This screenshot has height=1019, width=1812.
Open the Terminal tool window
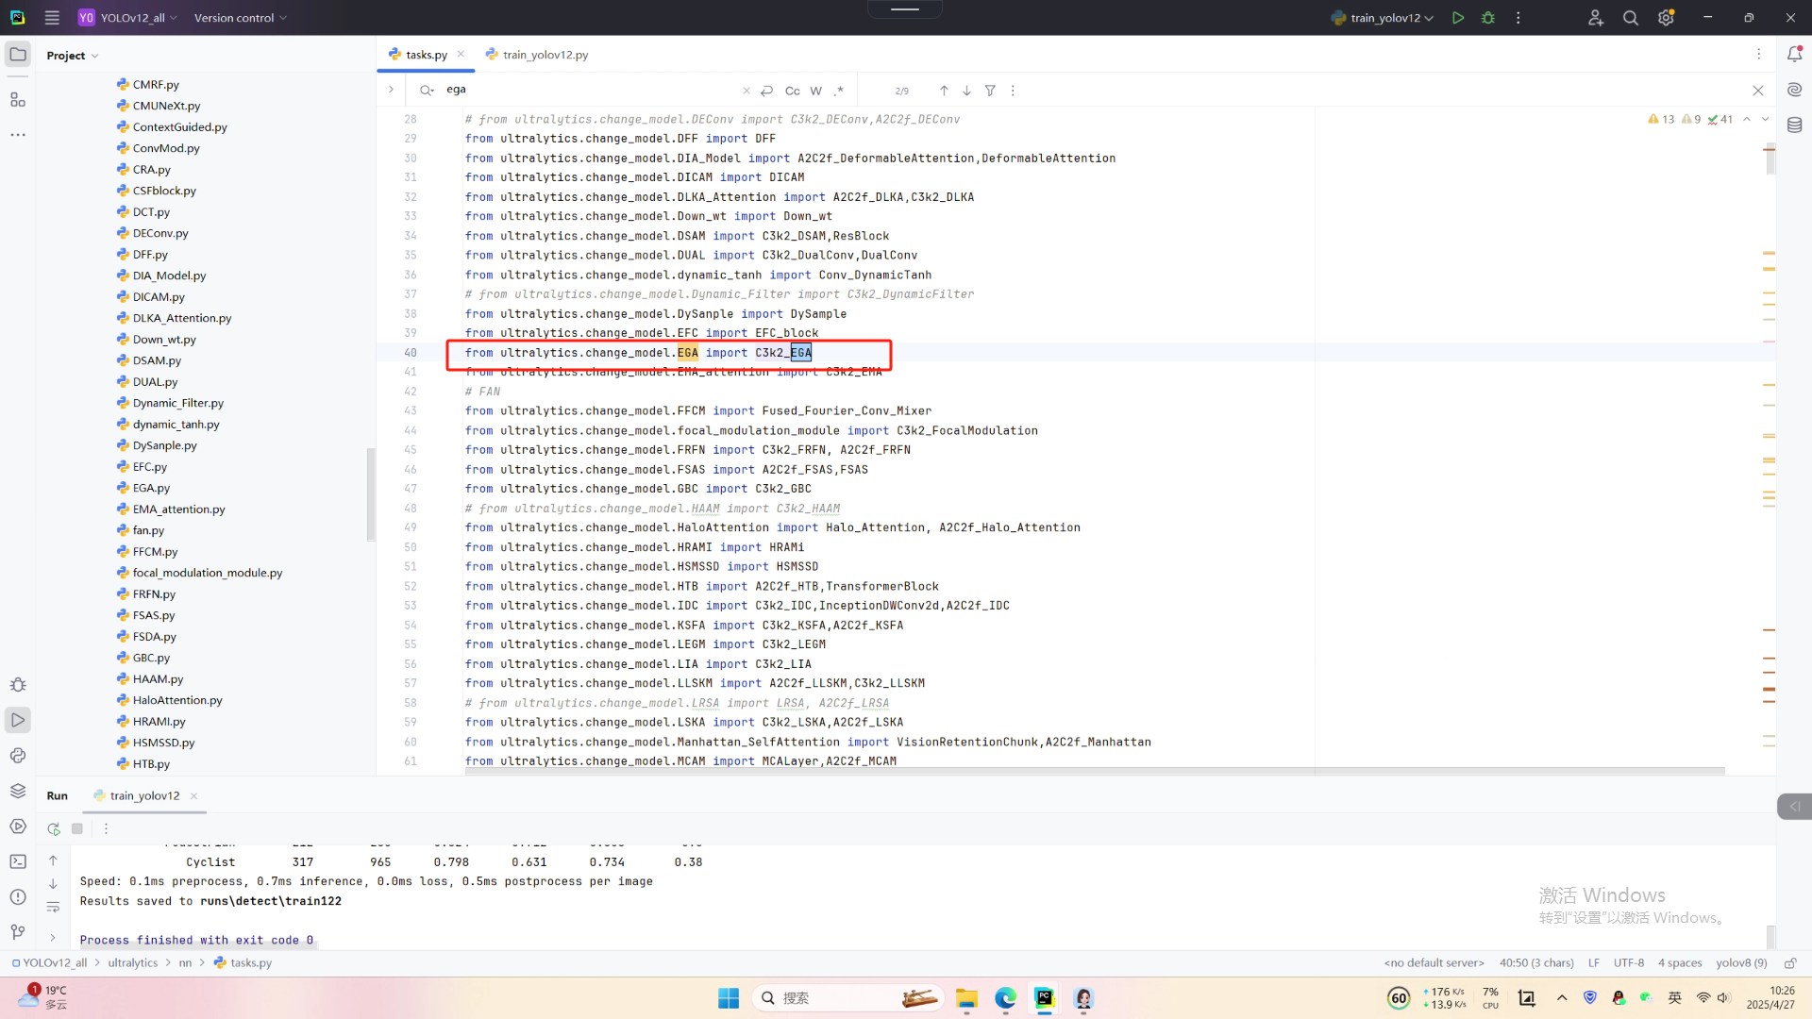18,861
